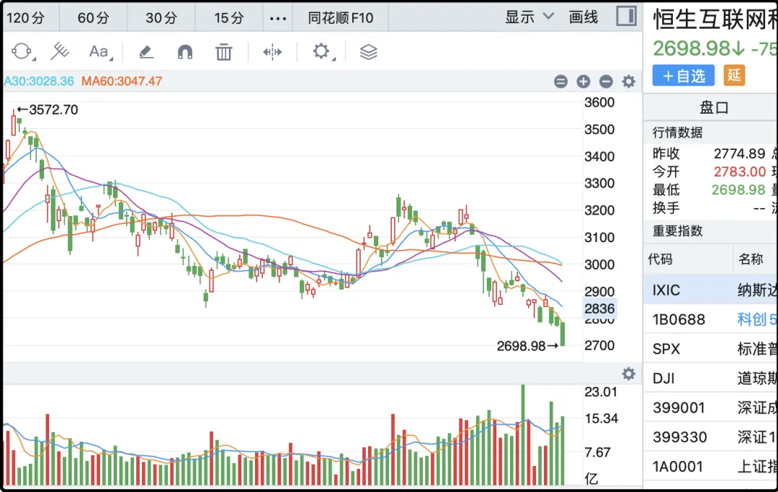
Task: Click the eraser tool icon
Action: [146, 52]
